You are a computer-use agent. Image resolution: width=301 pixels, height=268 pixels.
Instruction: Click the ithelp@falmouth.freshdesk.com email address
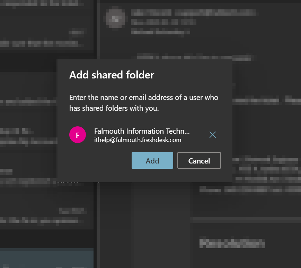[138, 140]
